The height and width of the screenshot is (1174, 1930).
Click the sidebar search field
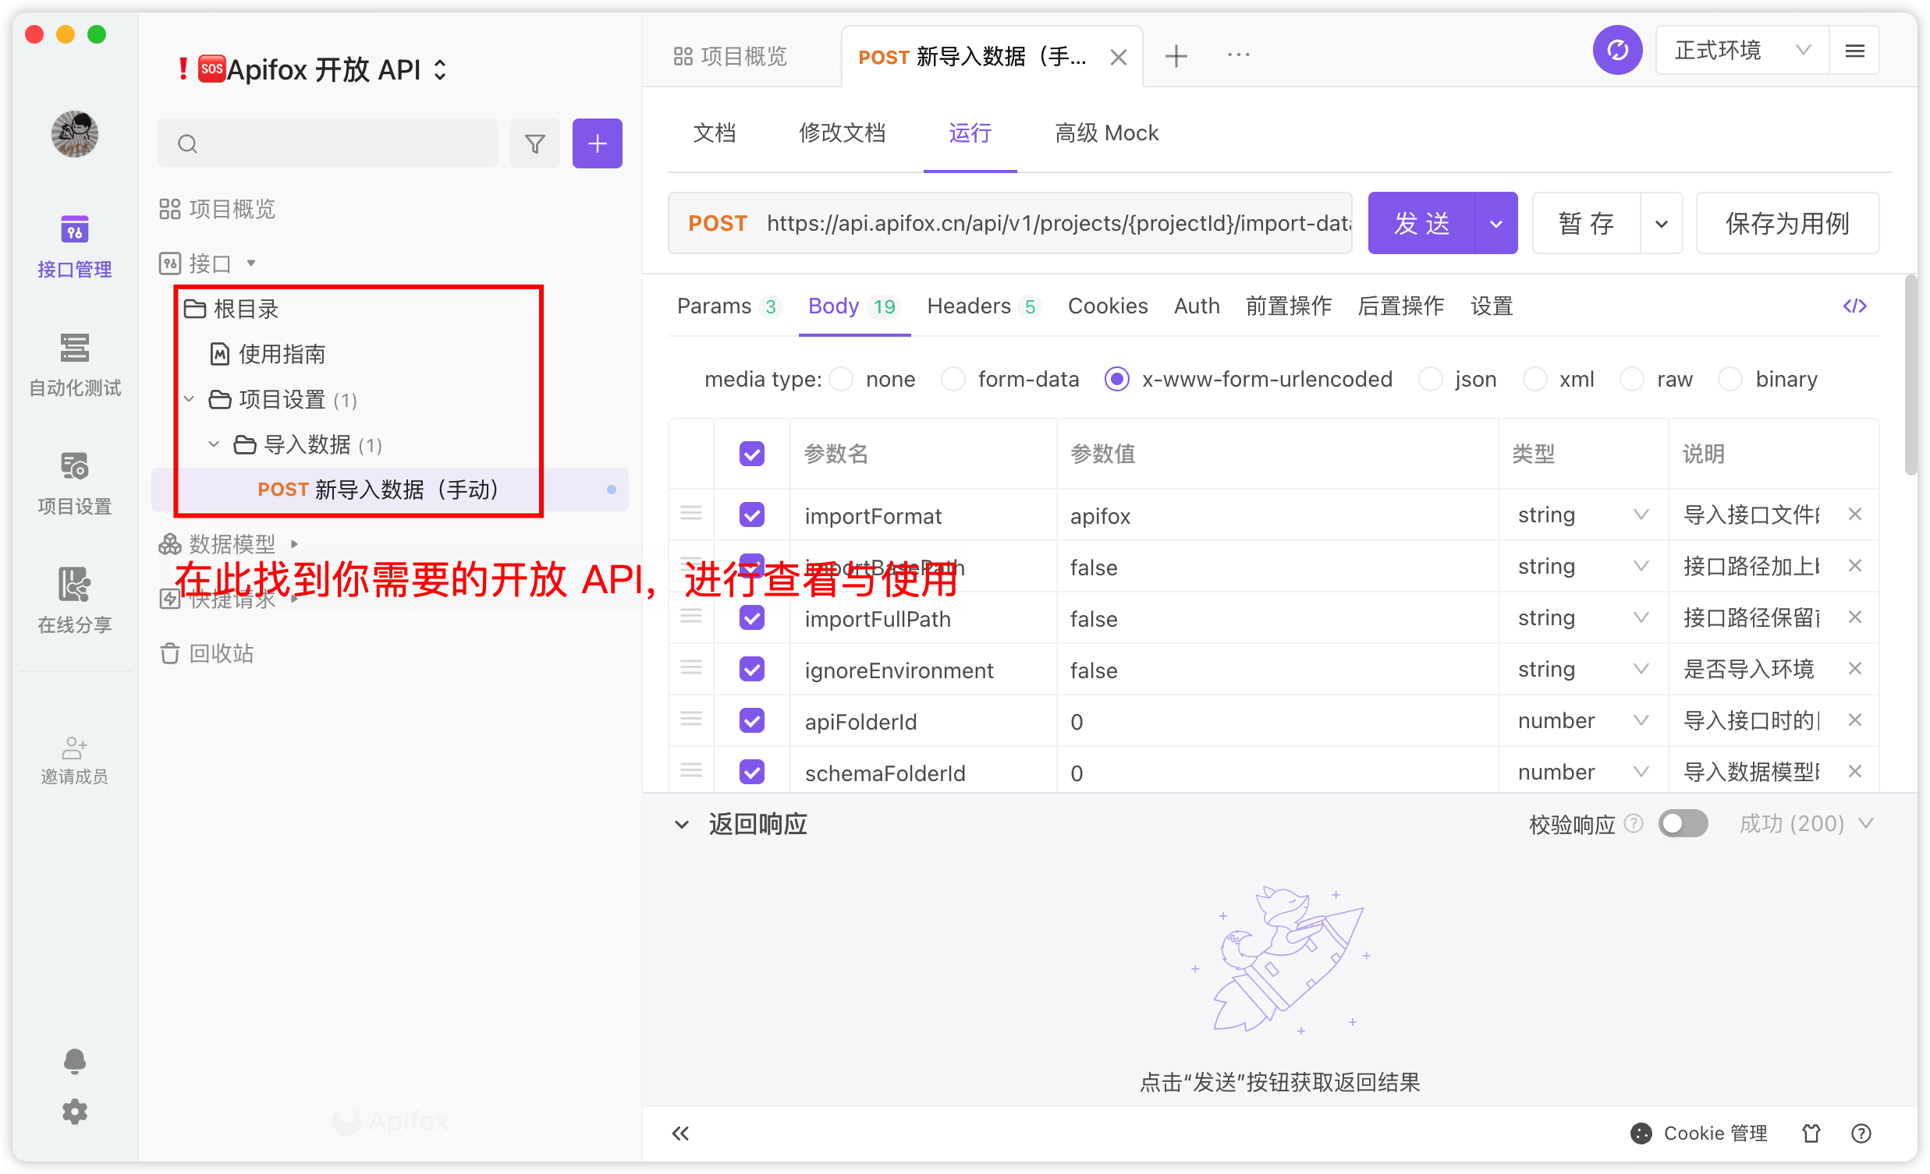click(328, 143)
